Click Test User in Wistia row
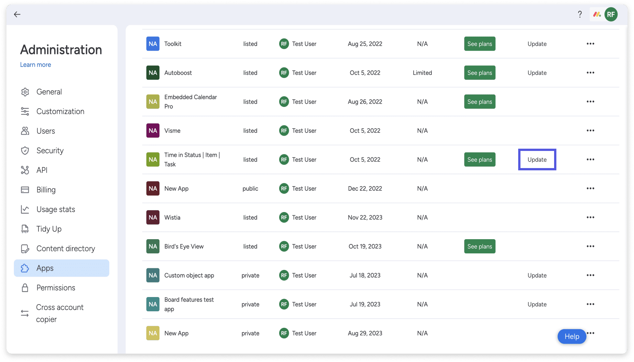This screenshot has height=362, width=634. coord(304,218)
